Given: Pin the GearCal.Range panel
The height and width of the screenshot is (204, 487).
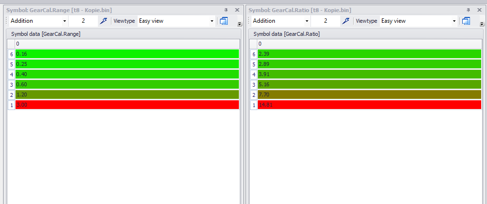Looking at the screenshot, I should 226,10.
